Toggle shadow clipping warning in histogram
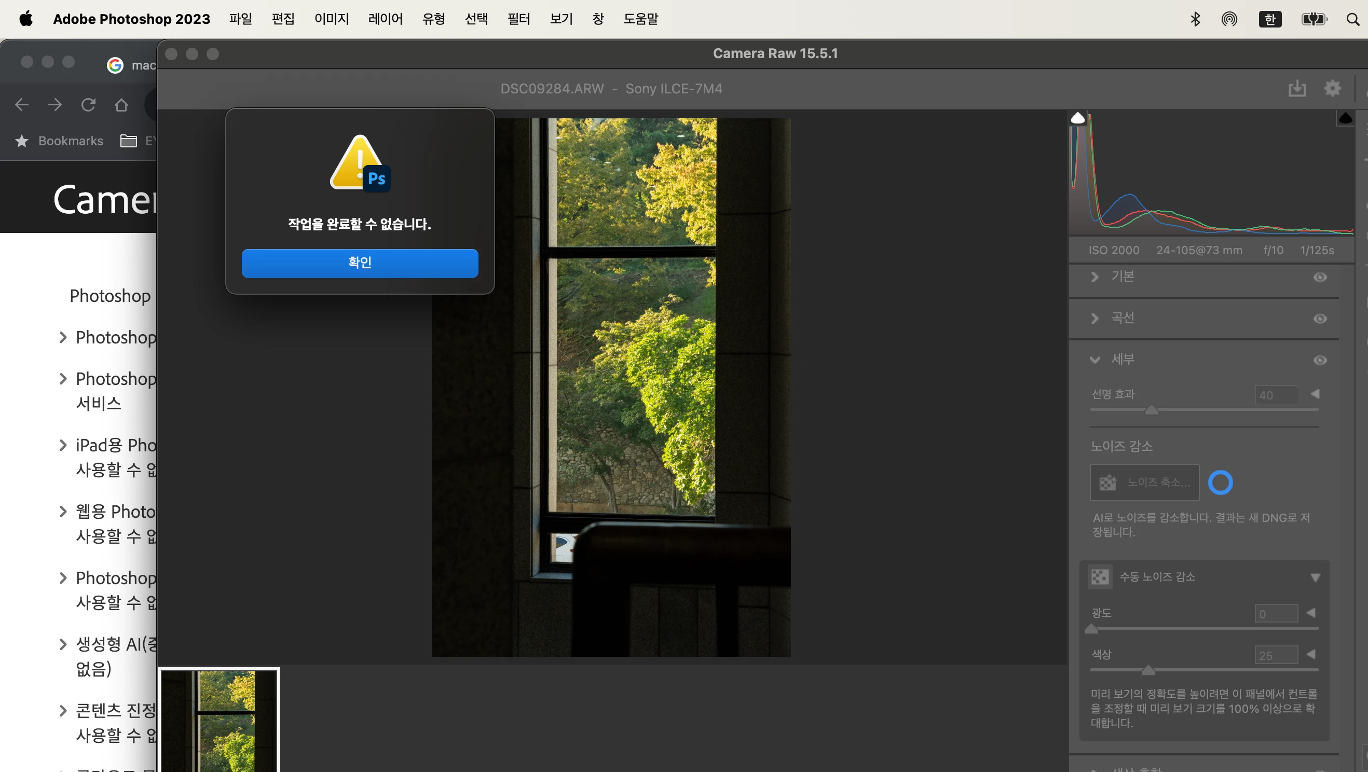Image resolution: width=1368 pixels, height=772 pixels. (1077, 118)
